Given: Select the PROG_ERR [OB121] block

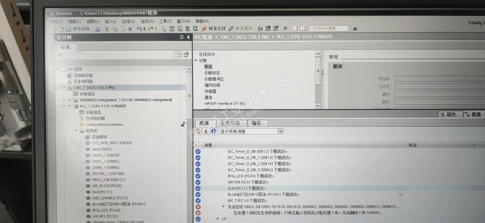Looking at the screenshot, I should pos(108,180).
